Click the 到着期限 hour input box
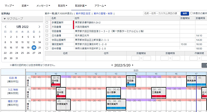 (x=164, y=58)
